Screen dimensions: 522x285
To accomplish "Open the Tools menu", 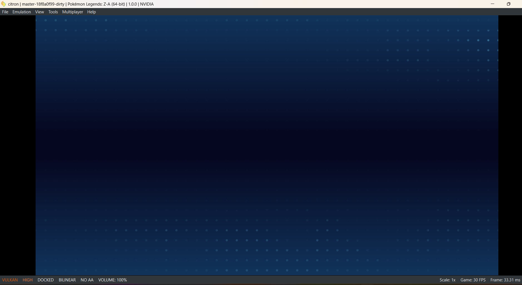I will tap(53, 12).
